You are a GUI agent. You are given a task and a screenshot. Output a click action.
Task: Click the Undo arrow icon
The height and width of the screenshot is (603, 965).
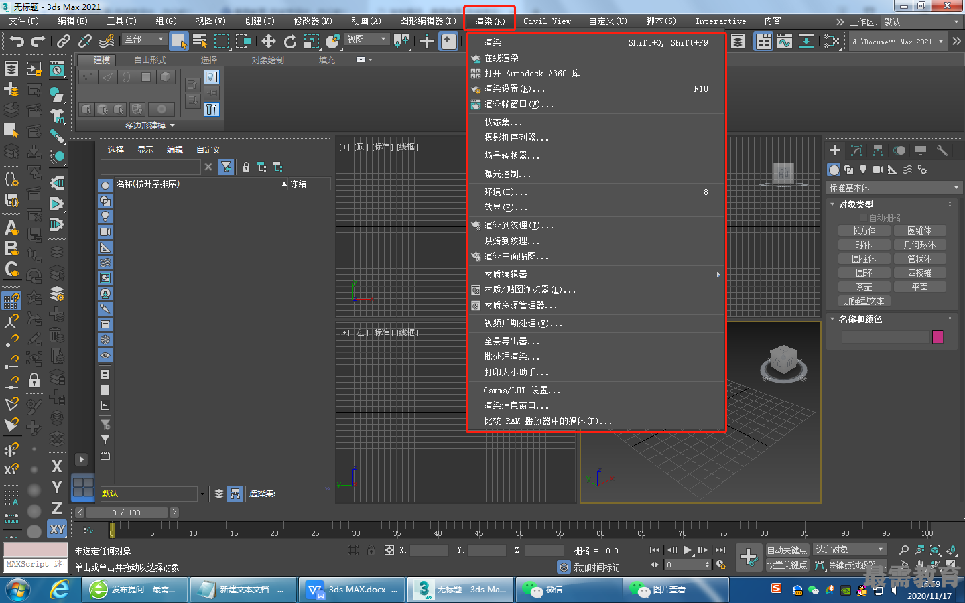[16, 42]
